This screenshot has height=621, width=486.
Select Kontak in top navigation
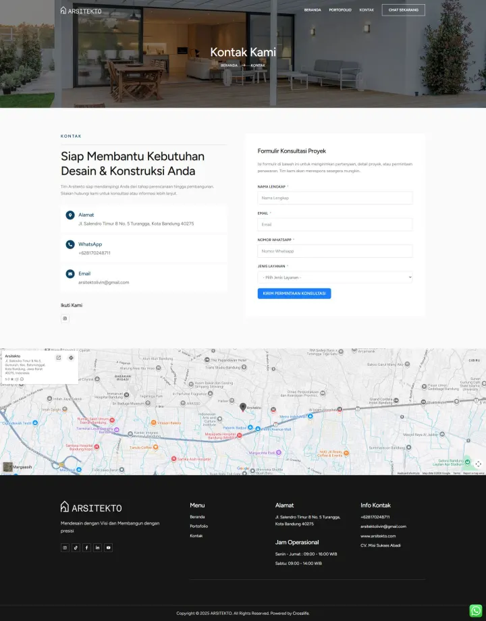point(367,10)
